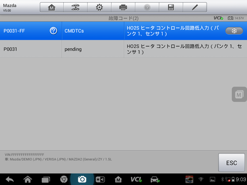The width and height of the screenshot is (247, 185).
Task: Print the fault code list
Action: pyautogui.click(x=123, y=7)
